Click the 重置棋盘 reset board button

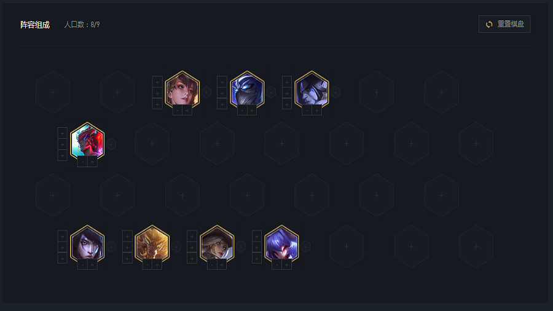[x=504, y=24]
